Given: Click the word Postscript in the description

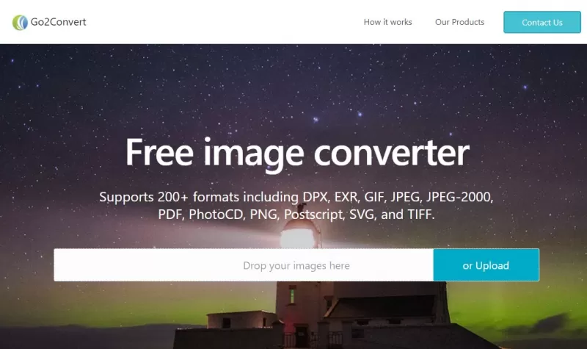Looking at the screenshot, I should point(313,215).
